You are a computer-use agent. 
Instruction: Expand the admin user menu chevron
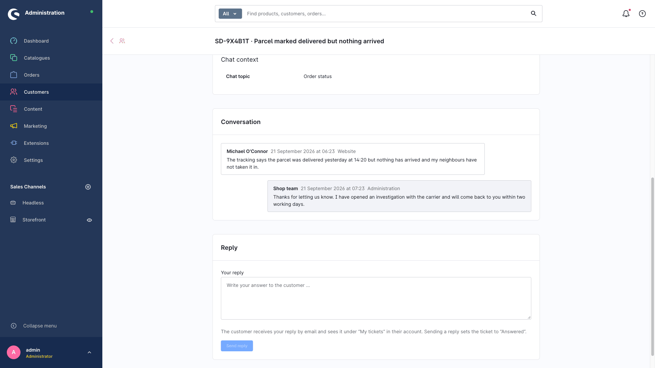pyautogui.click(x=89, y=353)
